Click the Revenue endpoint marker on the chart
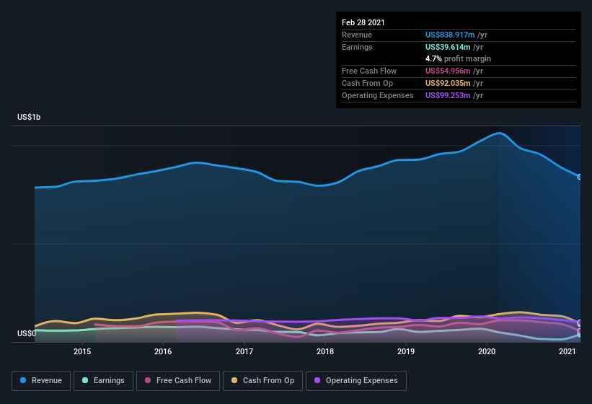Screen dimensions: 592x404 tap(580, 177)
